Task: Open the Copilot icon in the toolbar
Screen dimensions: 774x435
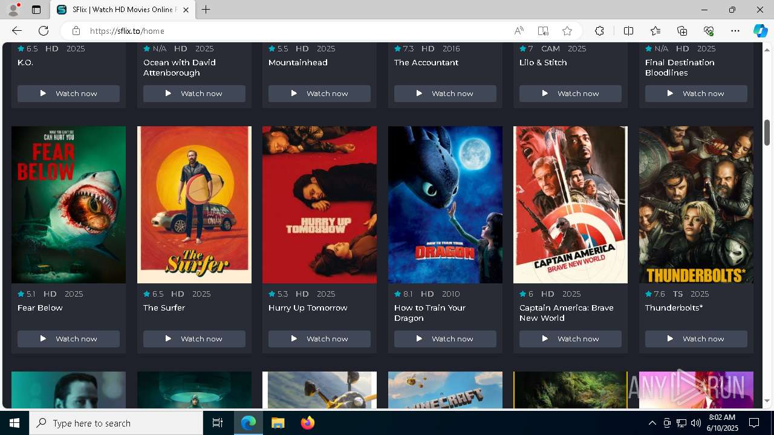Action: point(760,31)
